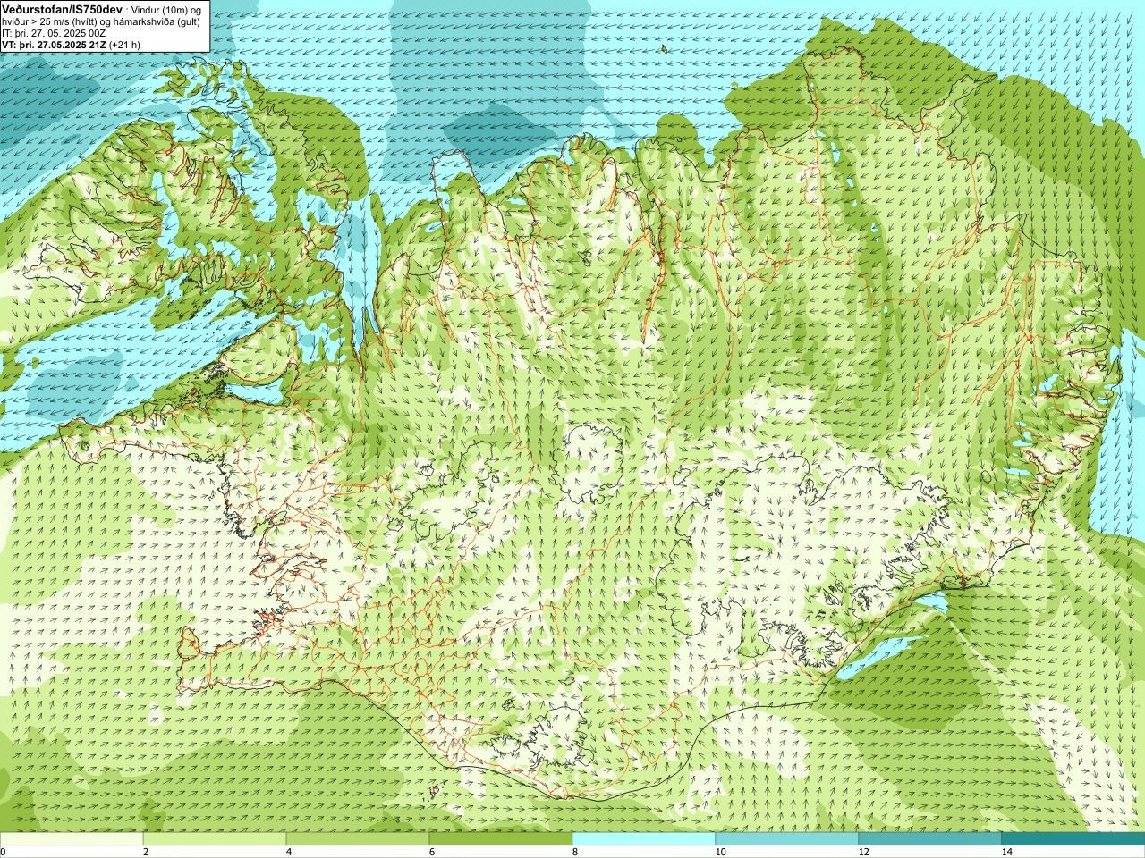The width and height of the screenshot is (1145, 858).
Task: Click the 0–2 m/s pale yellow legend swatch
Action: [x=72, y=839]
